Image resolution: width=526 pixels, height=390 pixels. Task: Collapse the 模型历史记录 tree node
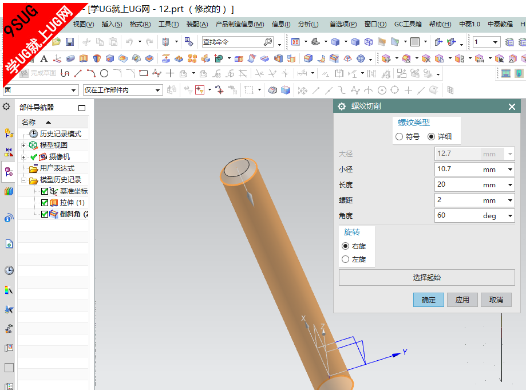(23, 180)
